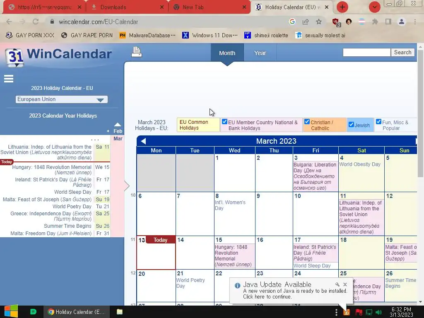Screen dimensions: 424x318
Task: Click in the search input field
Action: pyautogui.click(x=367, y=52)
